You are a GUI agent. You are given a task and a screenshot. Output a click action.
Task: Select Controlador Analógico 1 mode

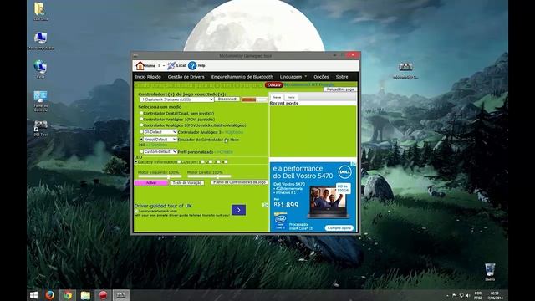click(141, 119)
